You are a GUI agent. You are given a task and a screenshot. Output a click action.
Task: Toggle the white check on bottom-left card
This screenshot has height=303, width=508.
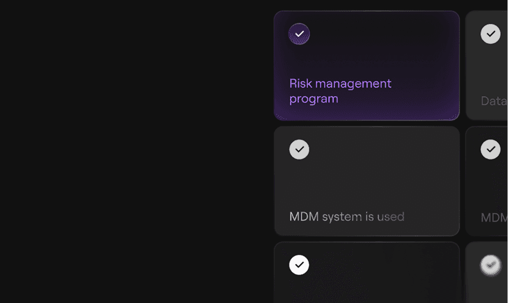click(x=299, y=265)
